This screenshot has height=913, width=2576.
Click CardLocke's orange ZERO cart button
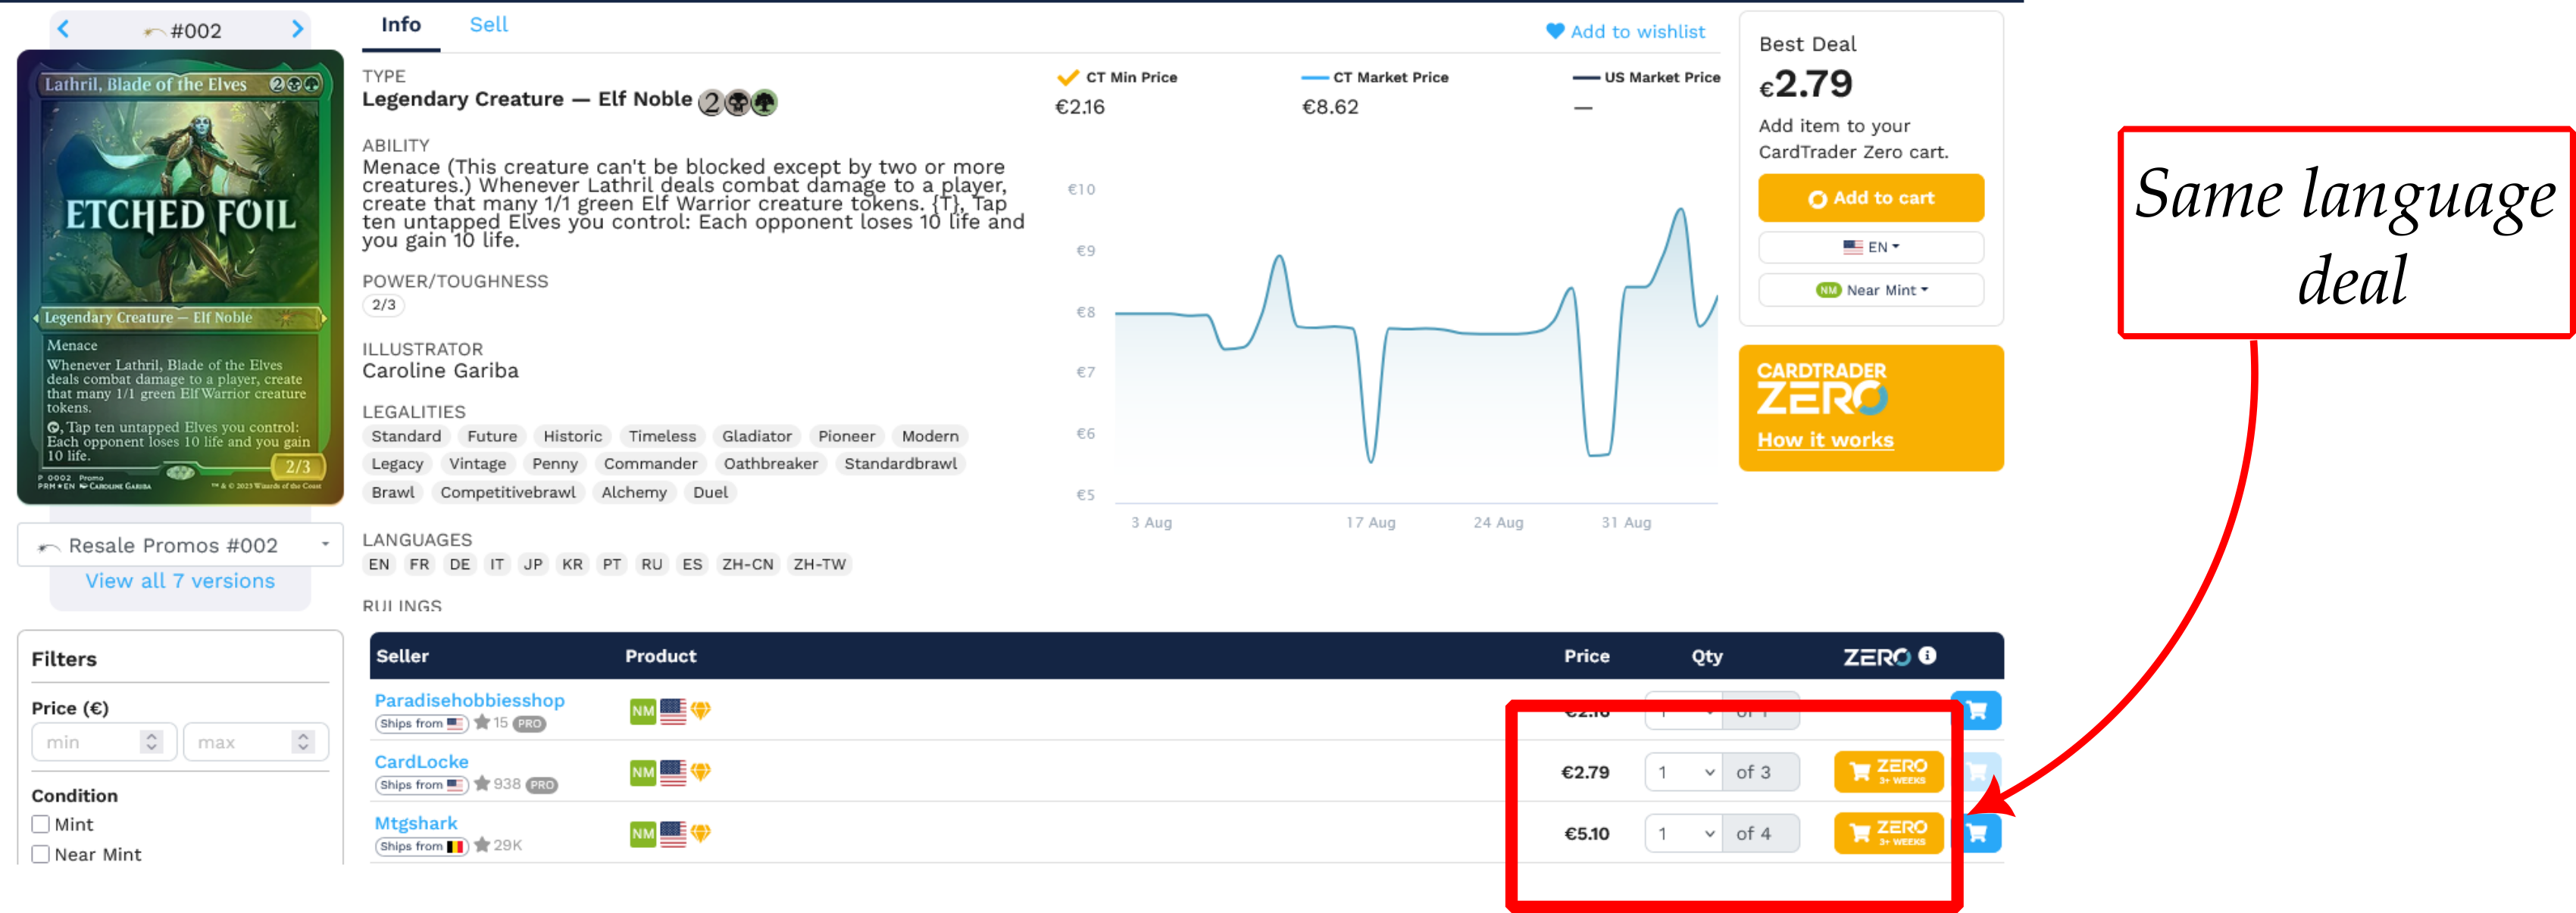point(1888,771)
